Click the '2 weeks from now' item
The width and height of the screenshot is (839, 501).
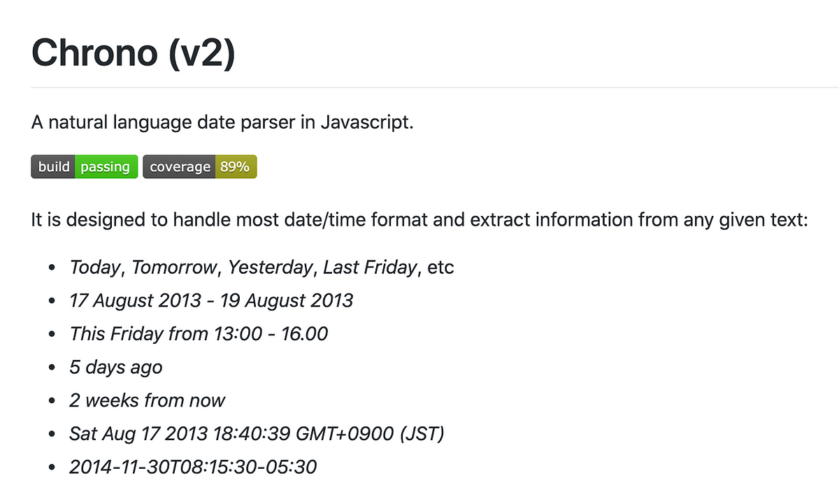[147, 400]
